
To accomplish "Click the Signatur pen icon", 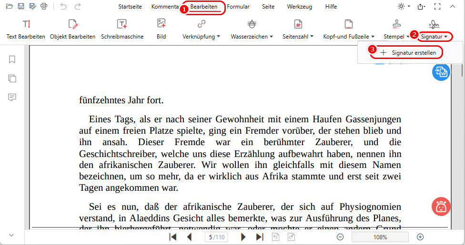I will pos(434,25).
